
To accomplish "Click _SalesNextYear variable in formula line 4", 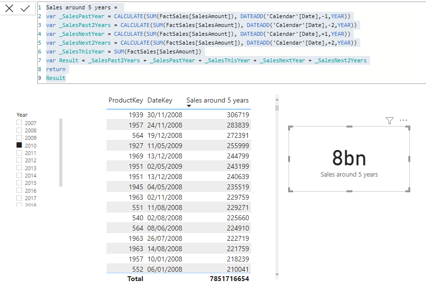I will [x=82, y=34].
